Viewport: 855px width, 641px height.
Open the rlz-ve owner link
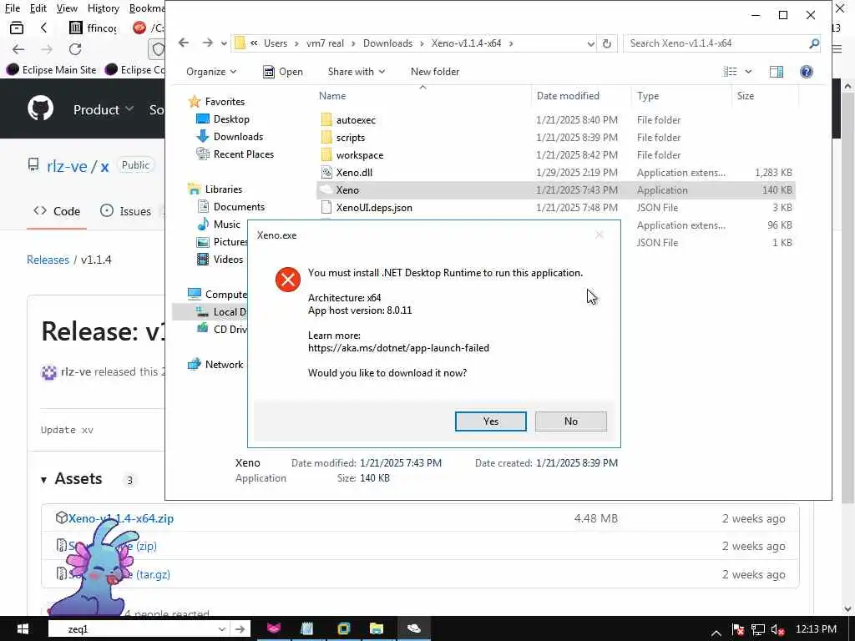click(67, 166)
